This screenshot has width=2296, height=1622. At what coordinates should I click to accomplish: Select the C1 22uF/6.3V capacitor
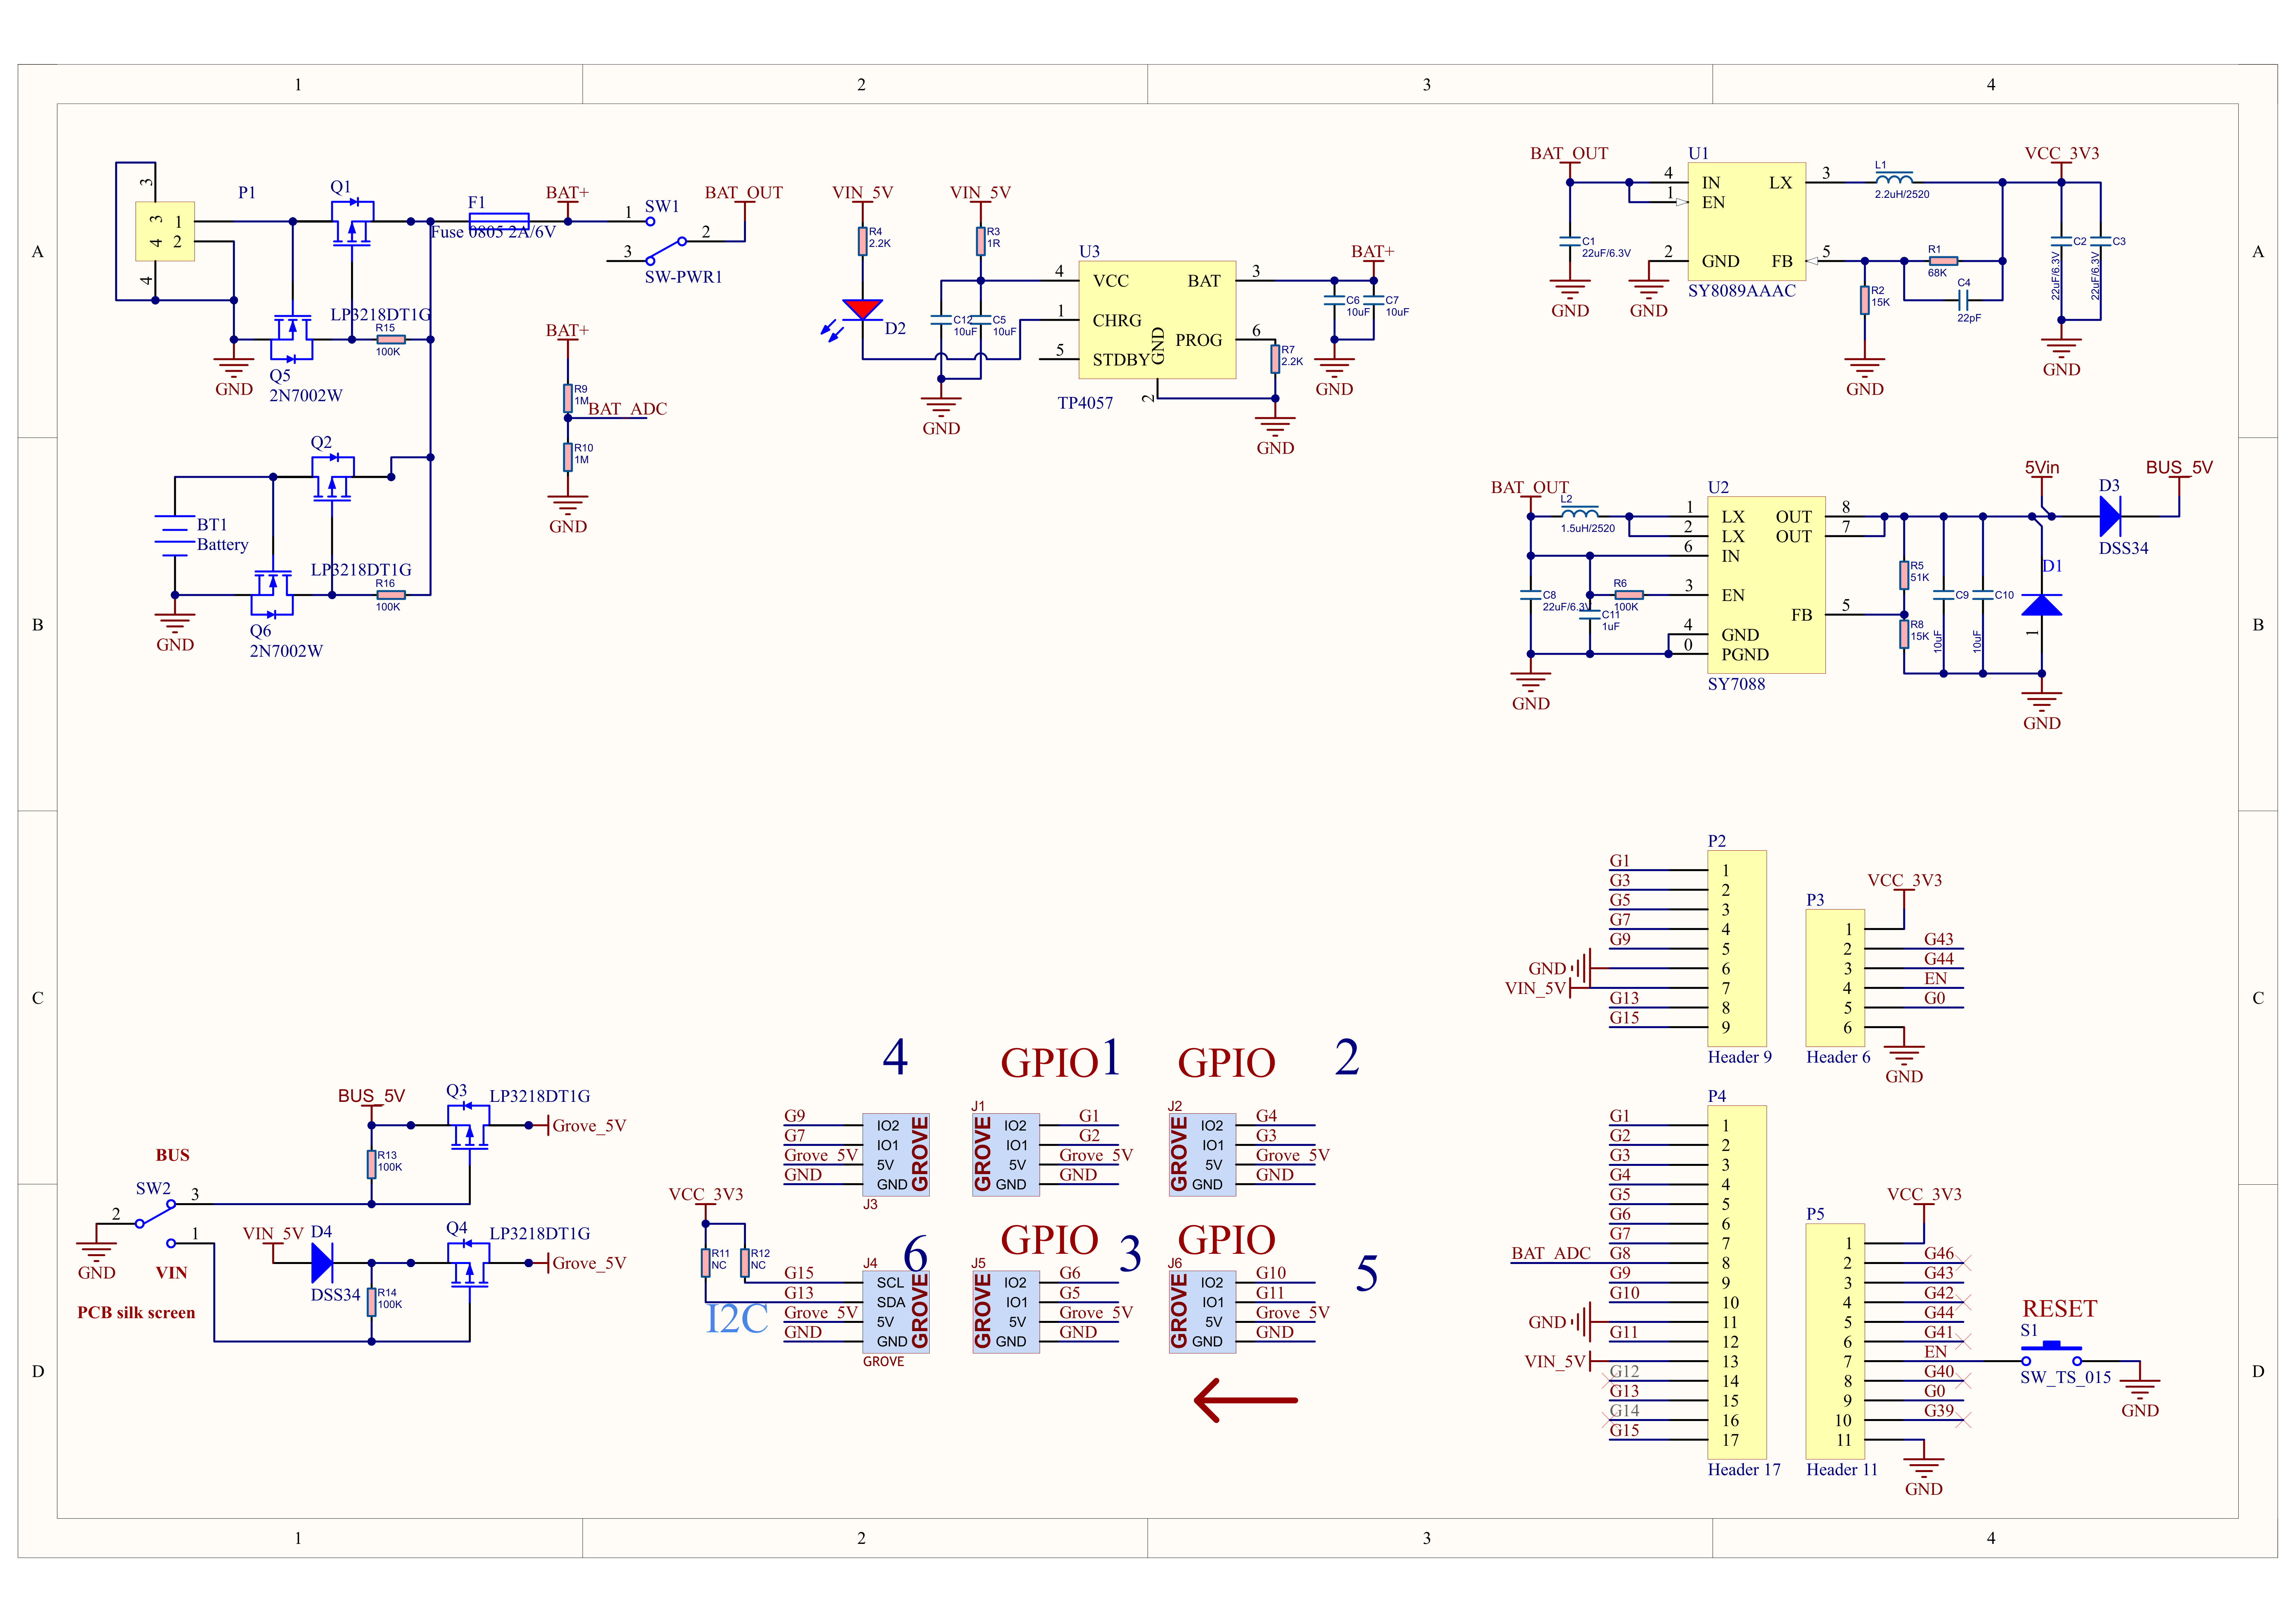[x=1570, y=241]
